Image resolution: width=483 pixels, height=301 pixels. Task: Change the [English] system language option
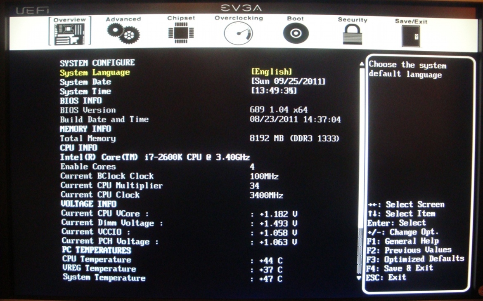[271, 72]
